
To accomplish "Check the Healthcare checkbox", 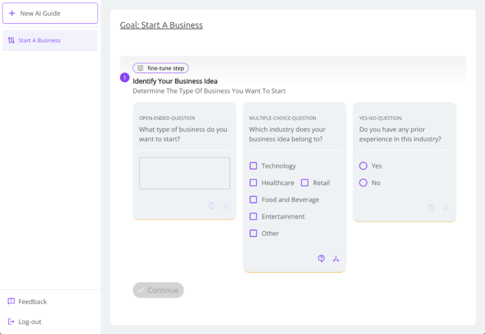I will [x=253, y=183].
